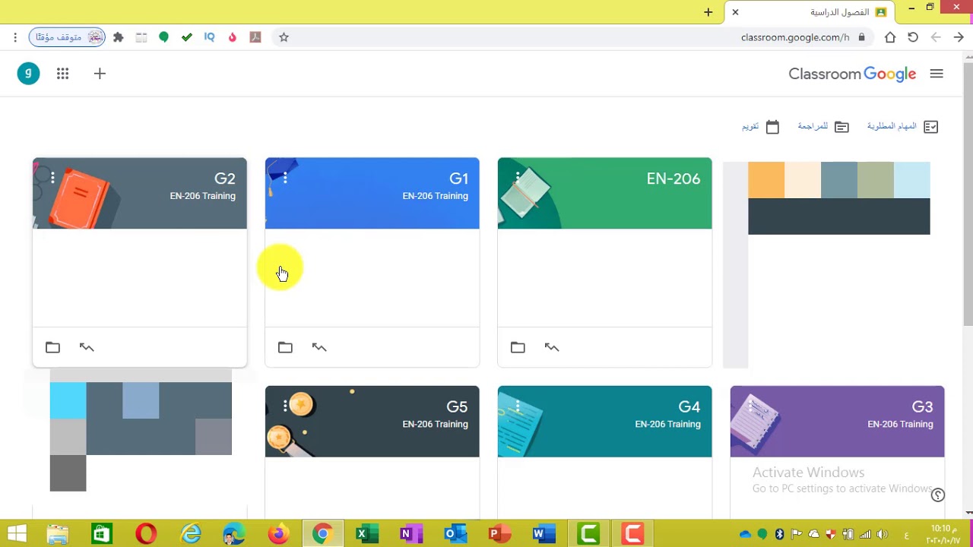Open PowerPoint from the taskbar
Image resolution: width=973 pixels, height=547 pixels.
(x=499, y=534)
